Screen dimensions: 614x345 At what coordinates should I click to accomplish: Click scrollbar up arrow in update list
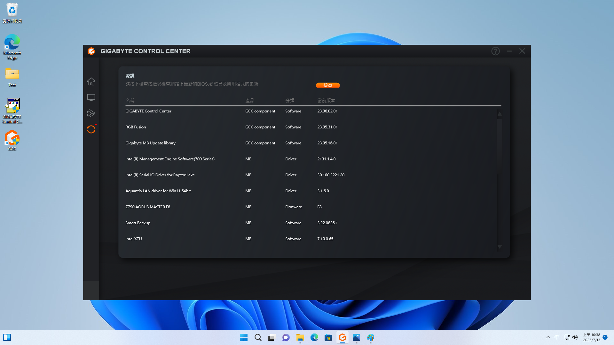point(500,114)
